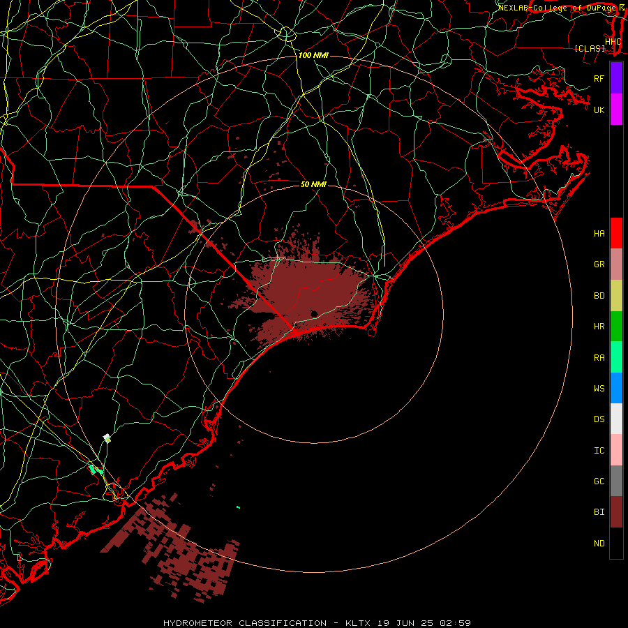The height and width of the screenshot is (628, 628).
Task: Click the HA legend label
Action: tap(599, 233)
